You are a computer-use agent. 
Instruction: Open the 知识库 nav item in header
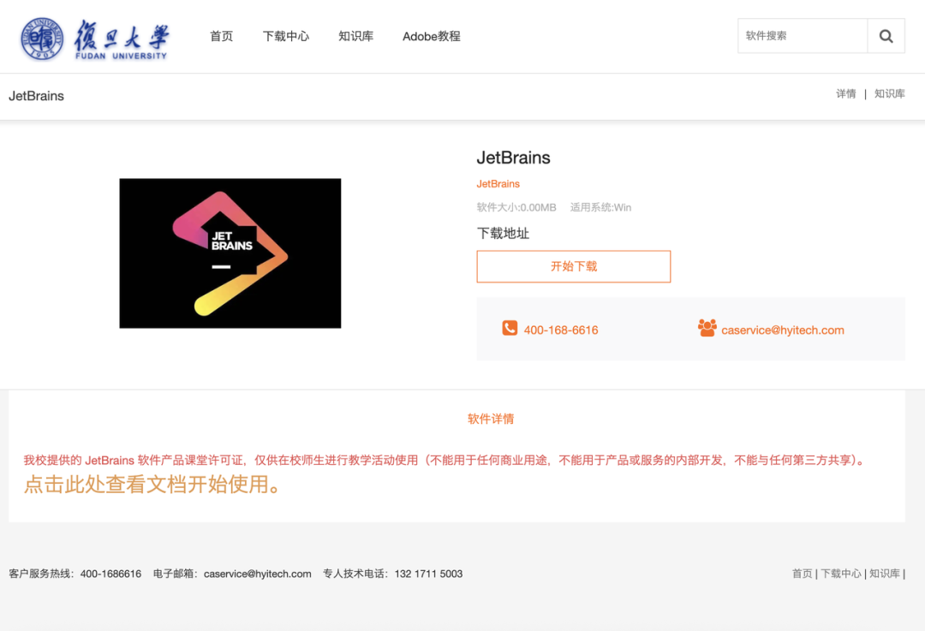(x=355, y=37)
